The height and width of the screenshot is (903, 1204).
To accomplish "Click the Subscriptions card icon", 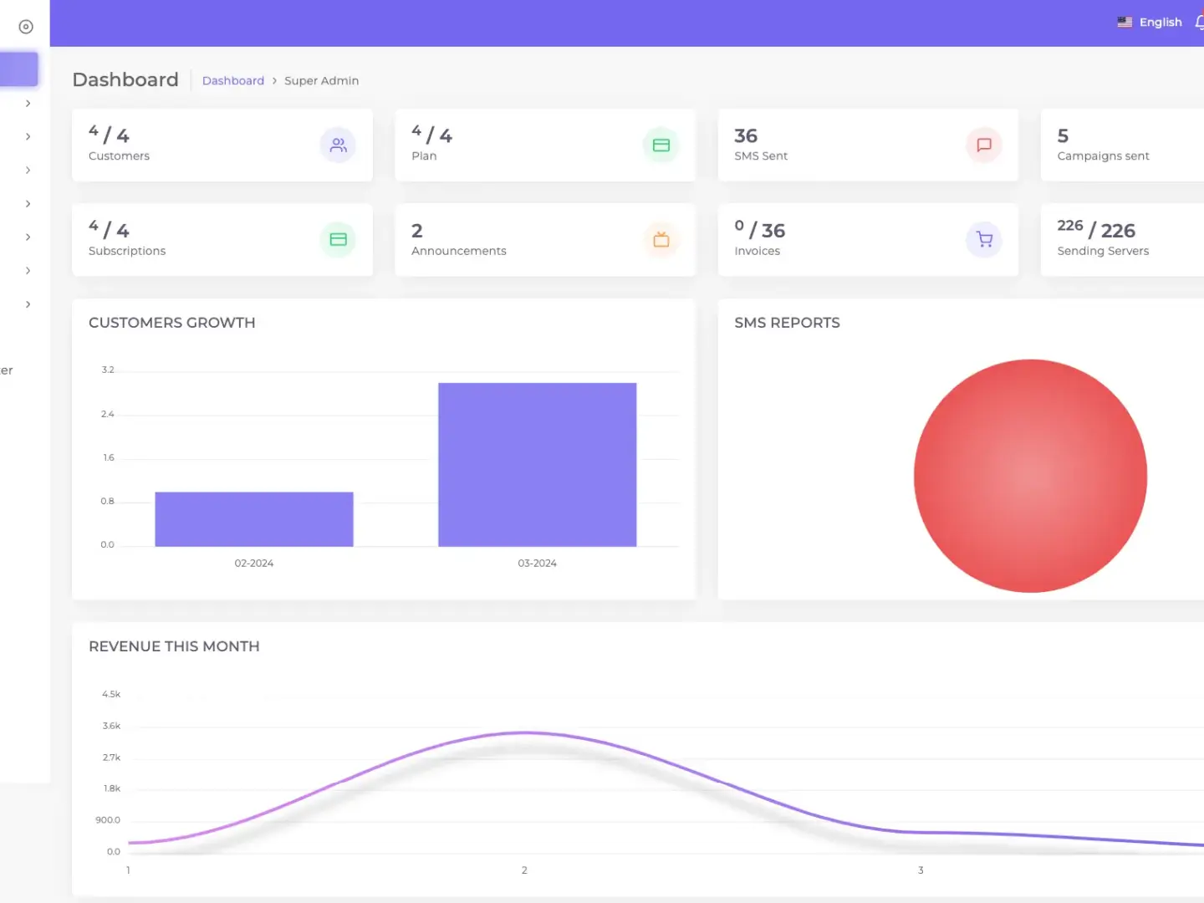I will tap(338, 240).
